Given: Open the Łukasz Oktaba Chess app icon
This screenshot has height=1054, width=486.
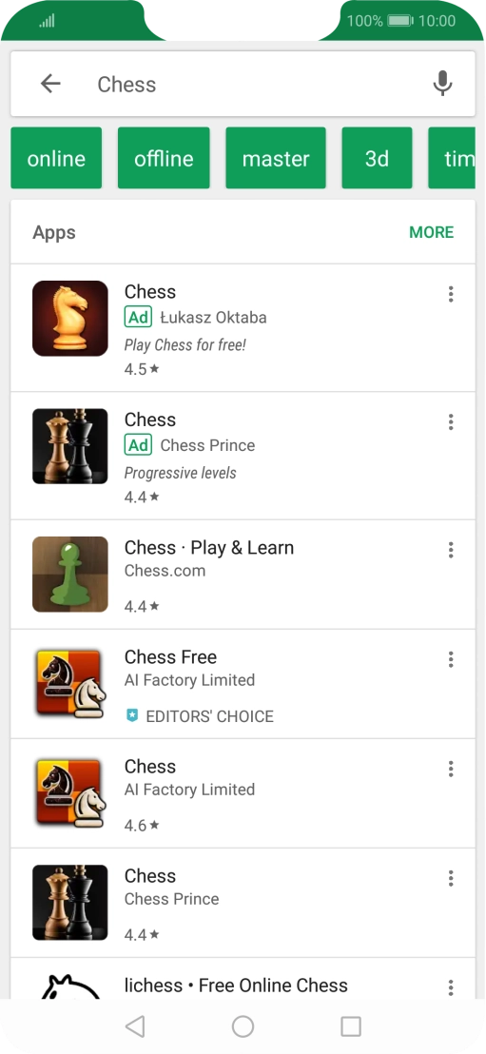Looking at the screenshot, I should tap(70, 318).
